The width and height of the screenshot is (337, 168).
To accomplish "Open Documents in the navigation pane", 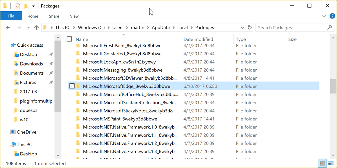I will coord(32,73).
